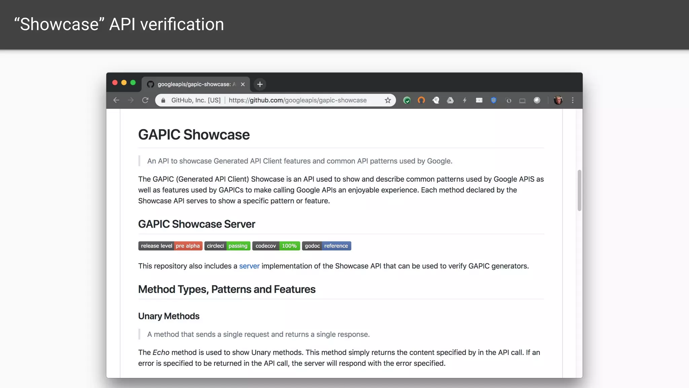Click the gray round-sphere extension icon
The height and width of the screenshot is (388, 689).
coord(537,100)
